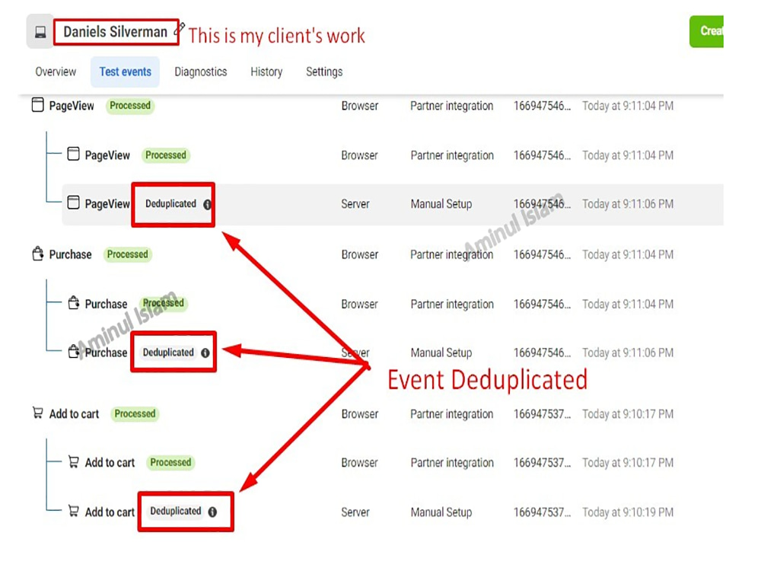
Task: Click Server in the Deduplicated PageView row
Action: point(355,204)
